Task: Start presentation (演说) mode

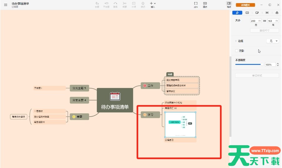Action: coord(205,4)
